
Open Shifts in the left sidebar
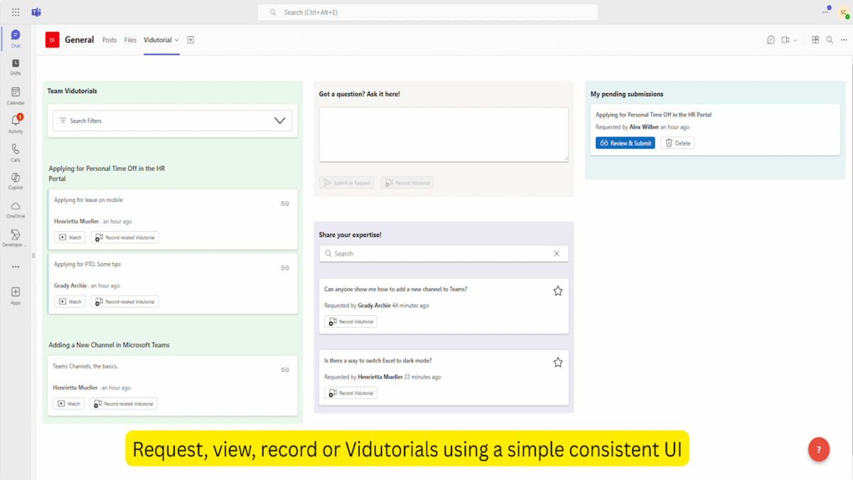click(16, 67)
